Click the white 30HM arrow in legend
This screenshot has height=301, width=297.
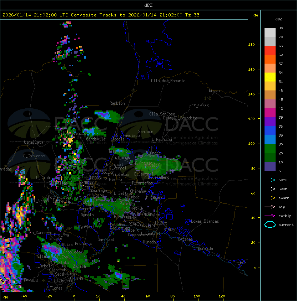(x=270, y=189)
